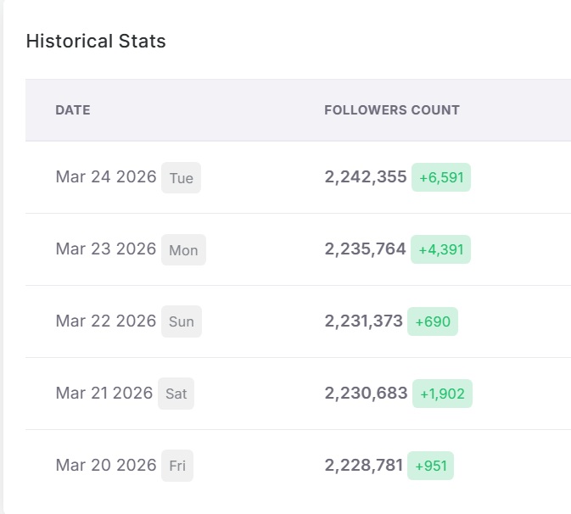Select the Mar 23 2026 date
The height and width of the screenshot is (514, 571).
[106, 249]
